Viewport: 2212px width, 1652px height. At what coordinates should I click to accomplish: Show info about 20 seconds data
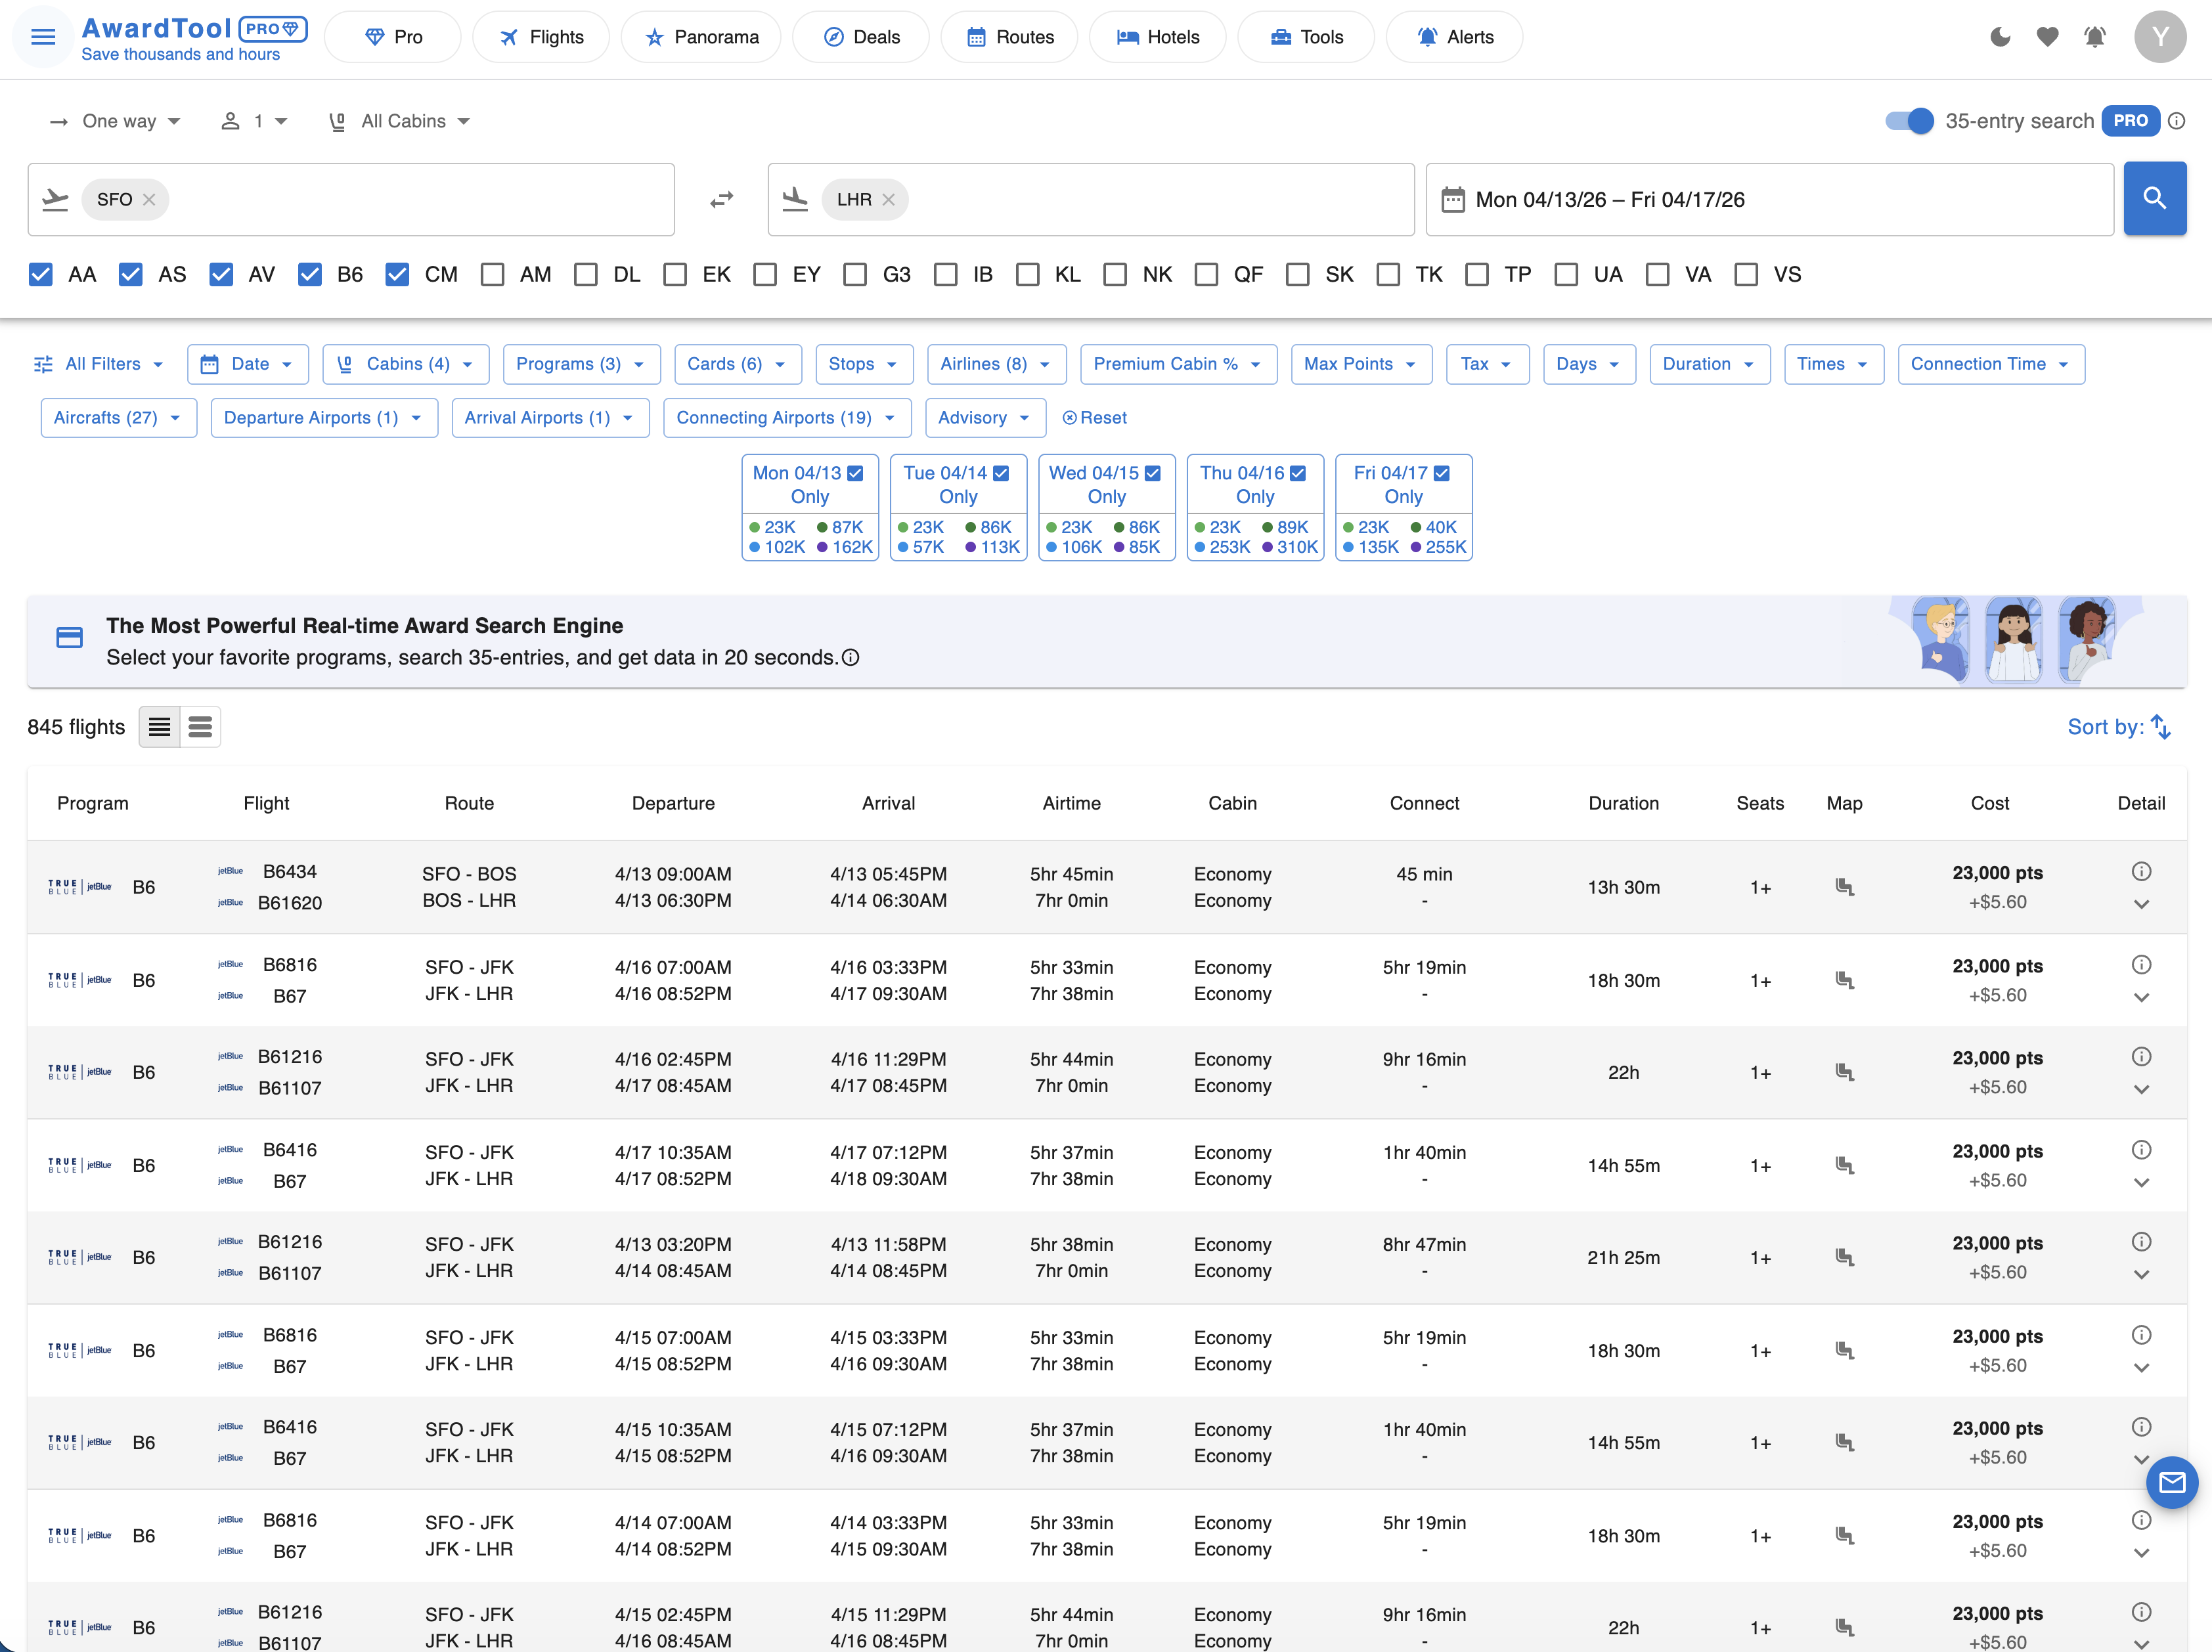point(850,658)
